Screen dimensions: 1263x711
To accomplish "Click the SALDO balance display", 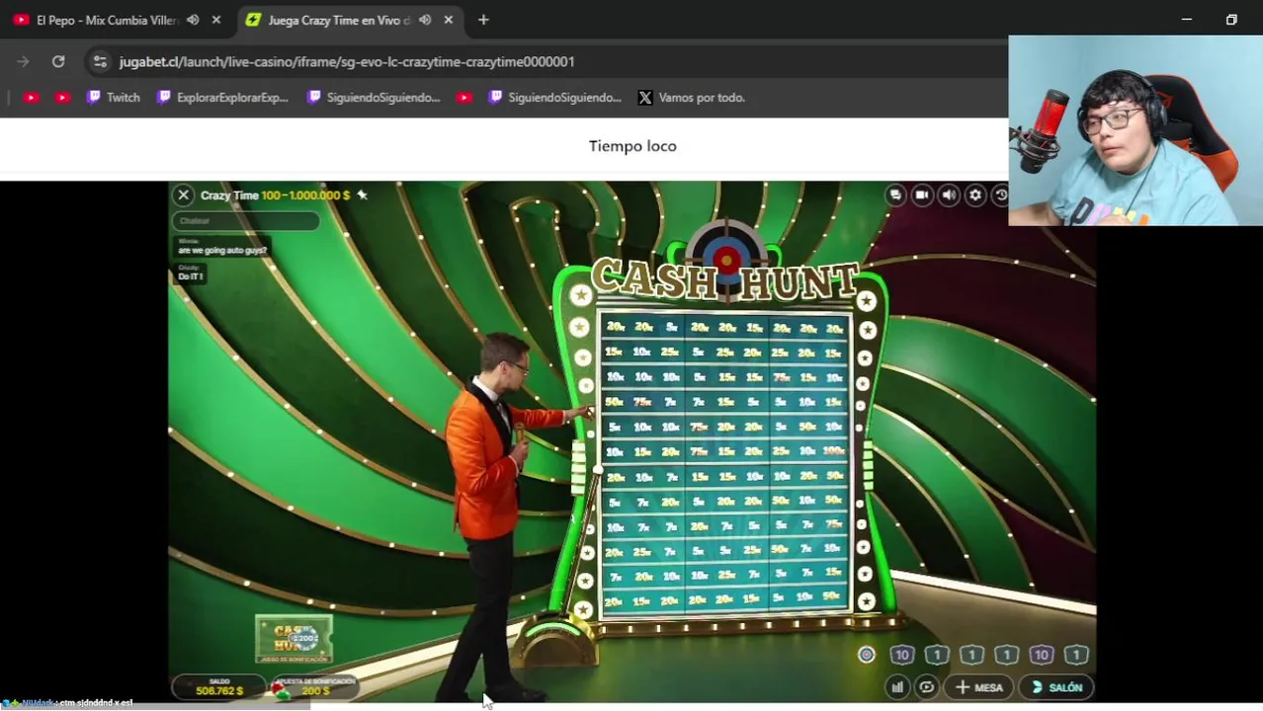I will click(219, 686).
